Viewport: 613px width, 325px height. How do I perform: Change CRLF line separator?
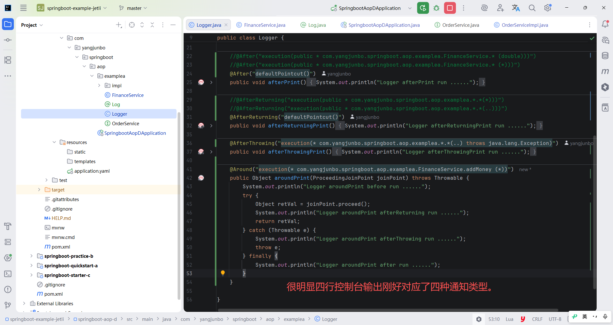(x=537, y=319)
